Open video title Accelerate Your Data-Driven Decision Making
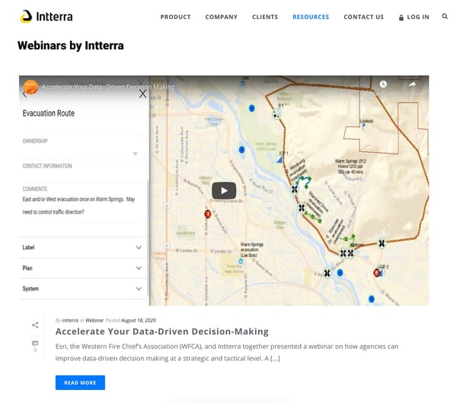The image size is (457, 403). 108,87
